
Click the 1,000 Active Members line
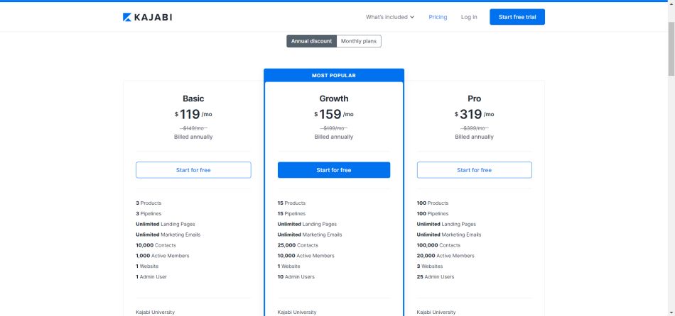(162, 256)
